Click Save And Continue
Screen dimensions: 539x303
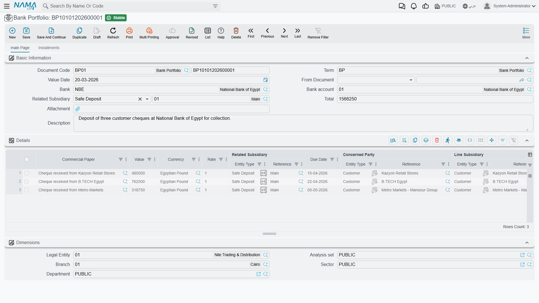coord(51,33)
